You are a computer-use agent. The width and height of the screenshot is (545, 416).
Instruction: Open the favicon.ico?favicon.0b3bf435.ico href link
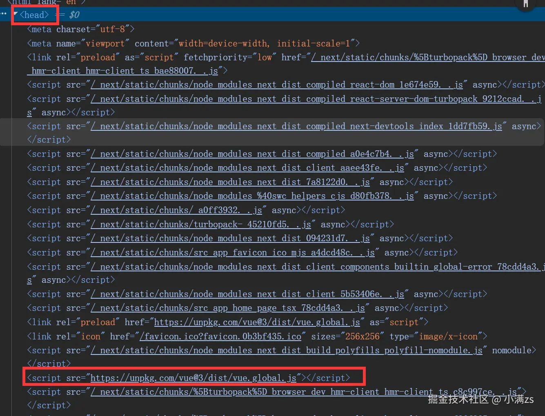point(220,337)
